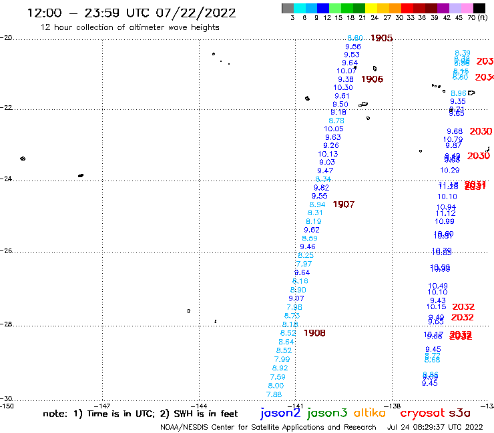Click the longitude axis label -147
The image size is (494, 433).
pos(102,406)
